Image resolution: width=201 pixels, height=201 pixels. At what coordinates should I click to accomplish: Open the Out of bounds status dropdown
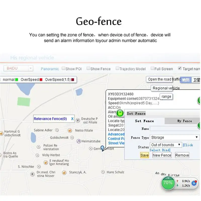tap(166, 145)
